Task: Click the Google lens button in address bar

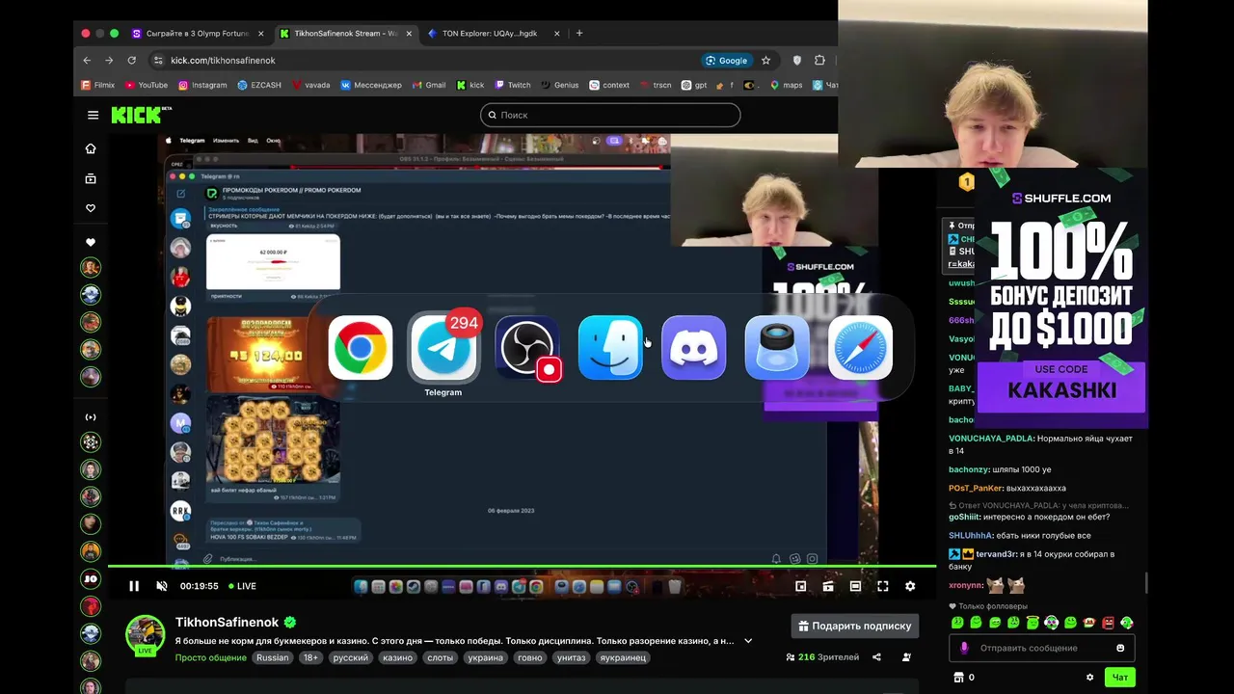Action: click(726, 60)
